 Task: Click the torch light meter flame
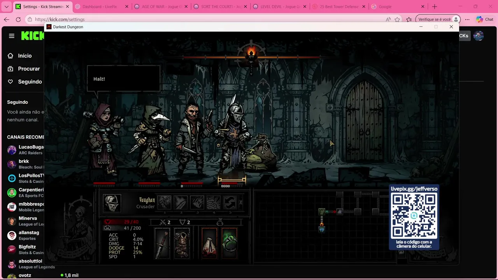coord(251,52)
